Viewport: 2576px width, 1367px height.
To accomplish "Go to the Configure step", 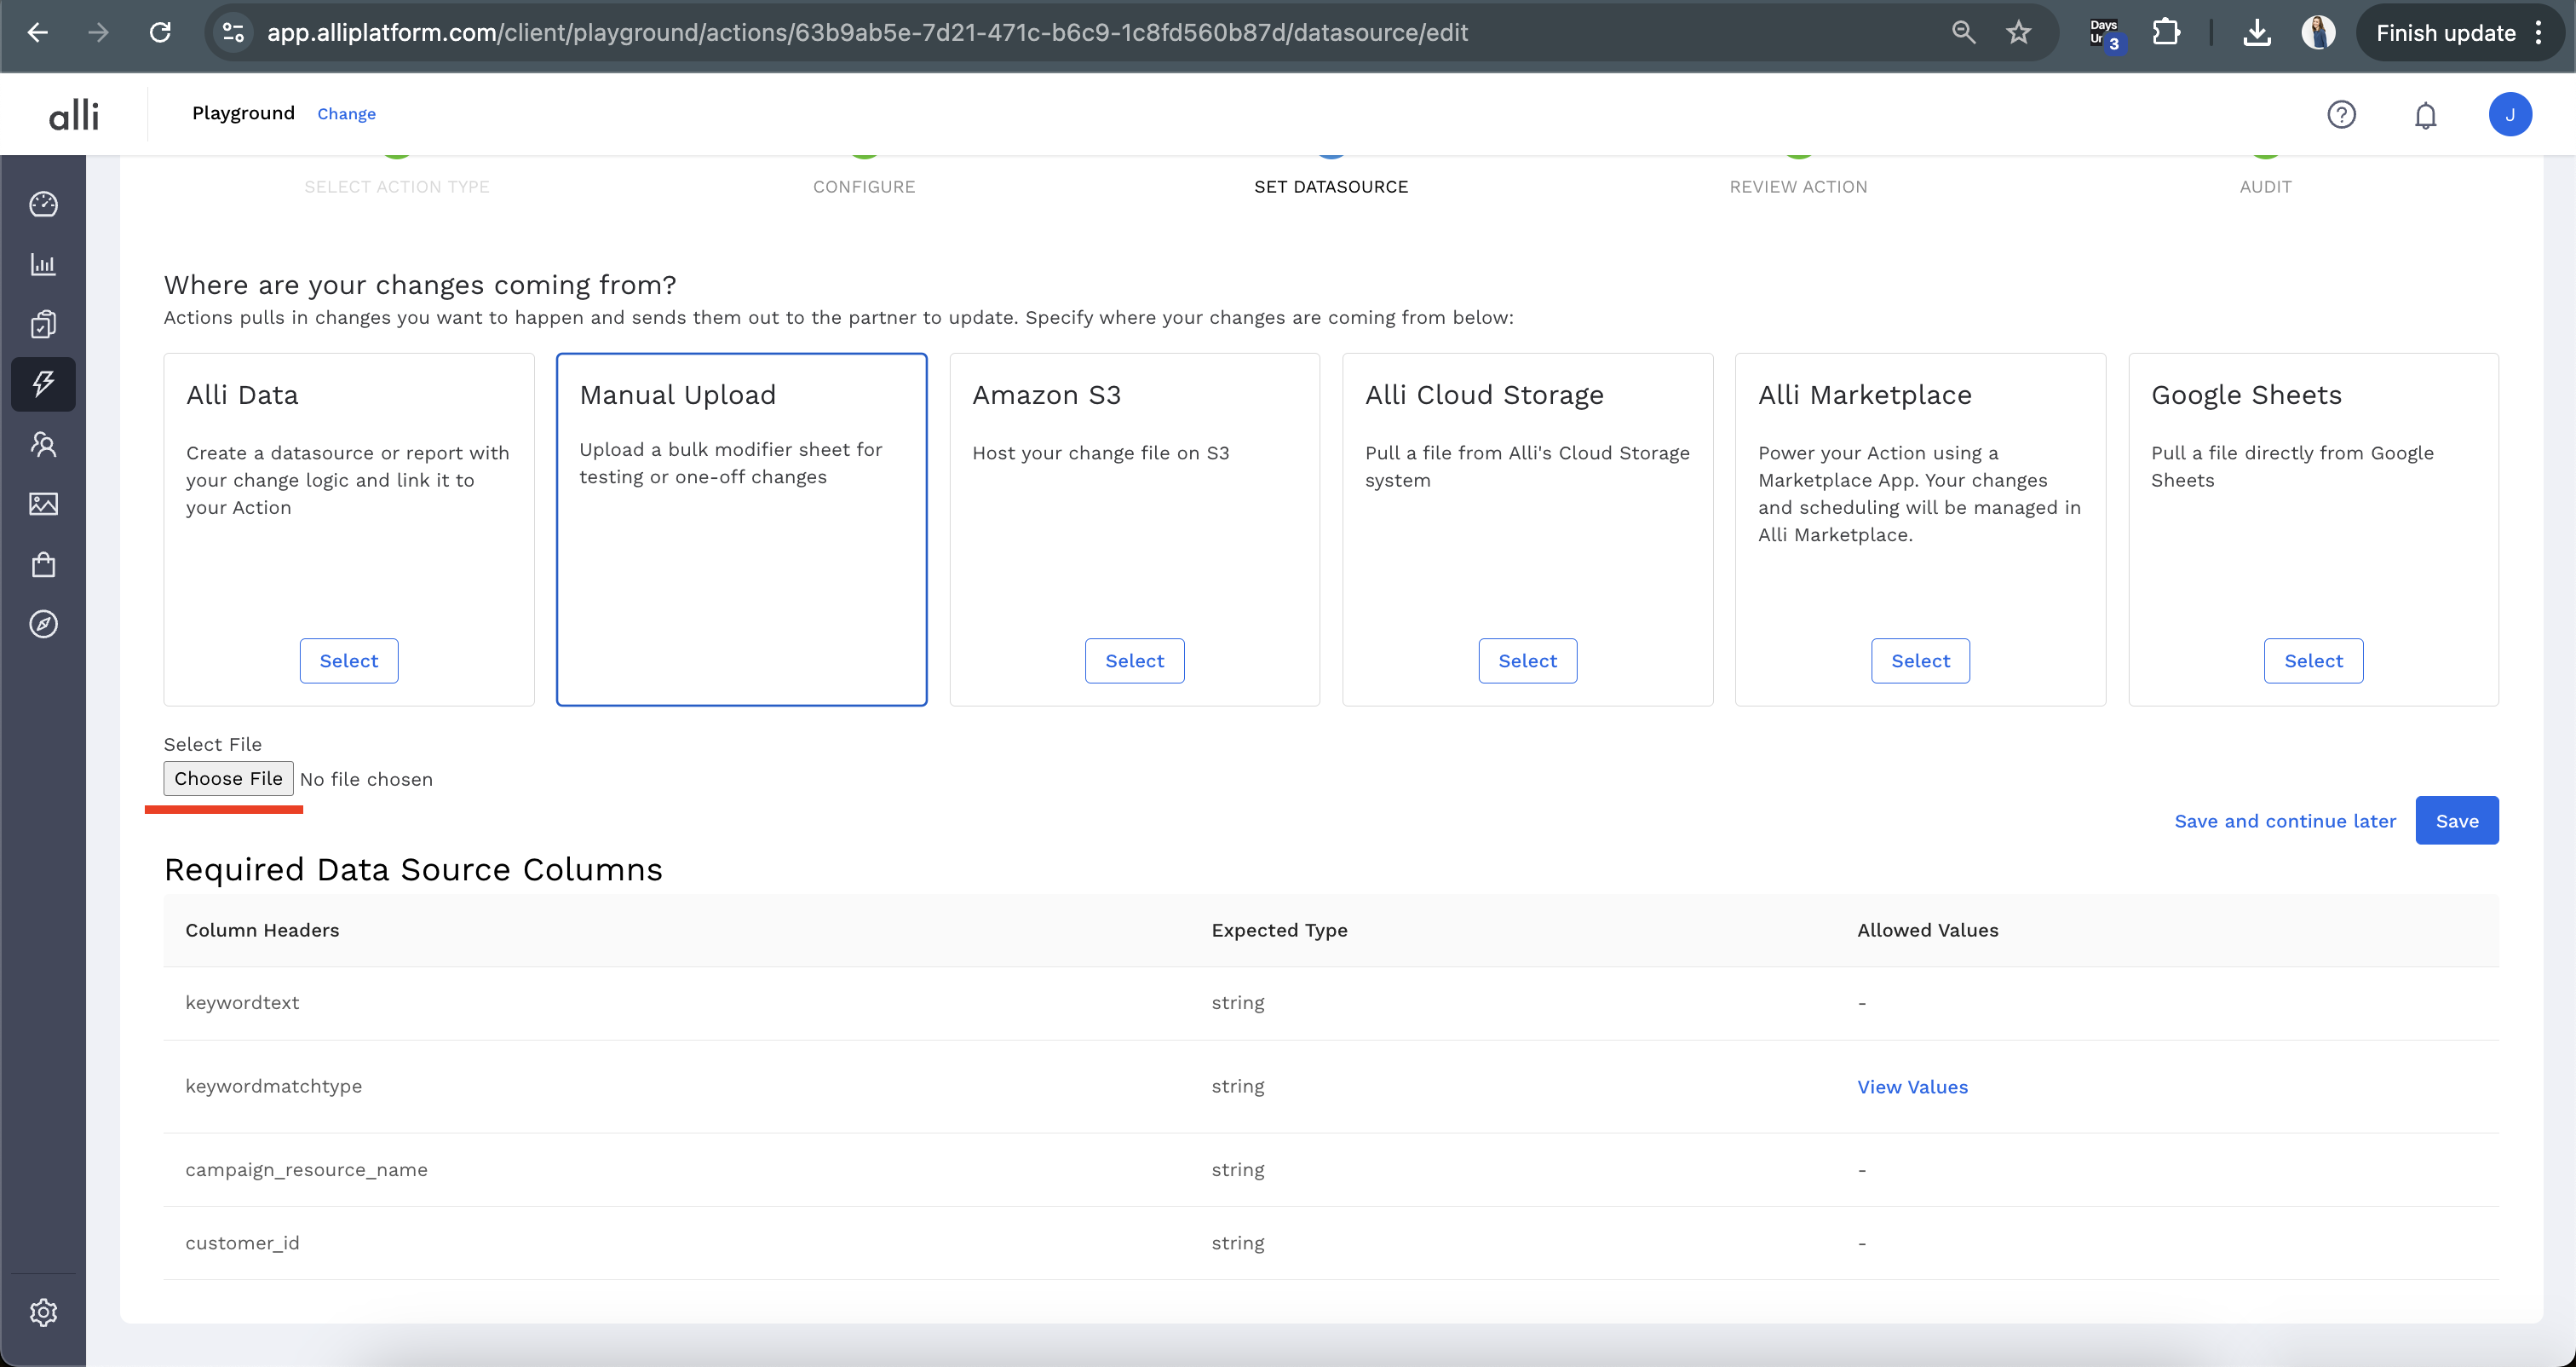I will click(864, 186).
